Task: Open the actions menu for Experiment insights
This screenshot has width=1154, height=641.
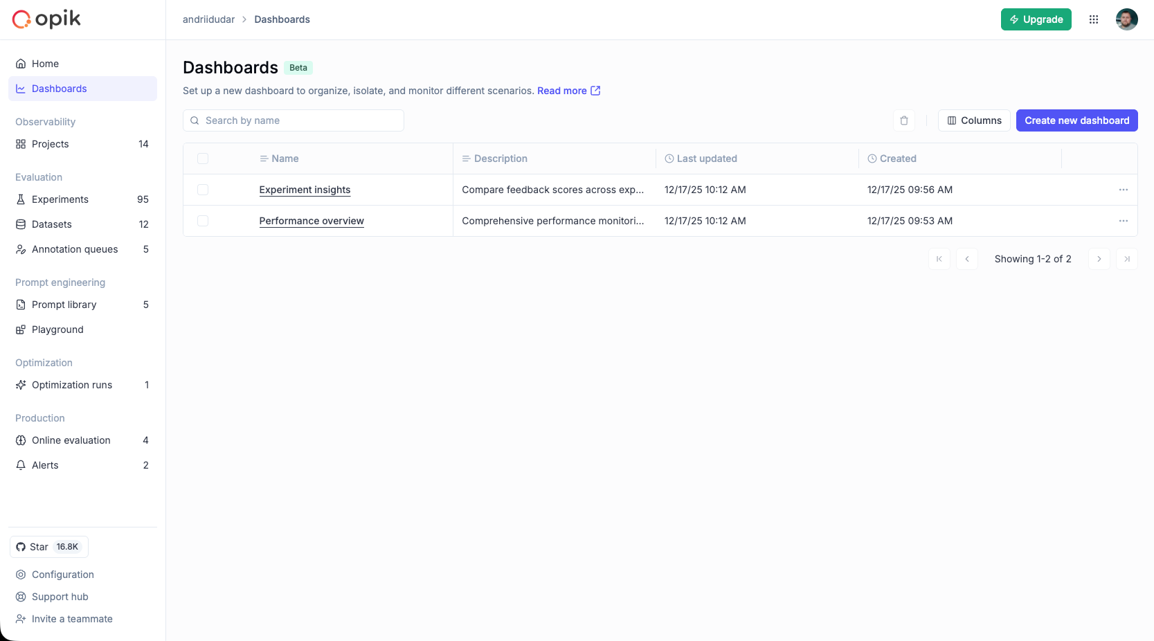Action: click(x=1124, y=190)
